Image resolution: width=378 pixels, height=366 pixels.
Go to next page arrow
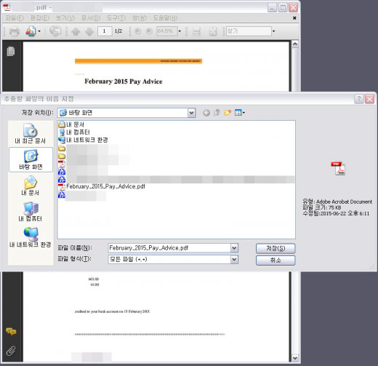coord(89,31)
